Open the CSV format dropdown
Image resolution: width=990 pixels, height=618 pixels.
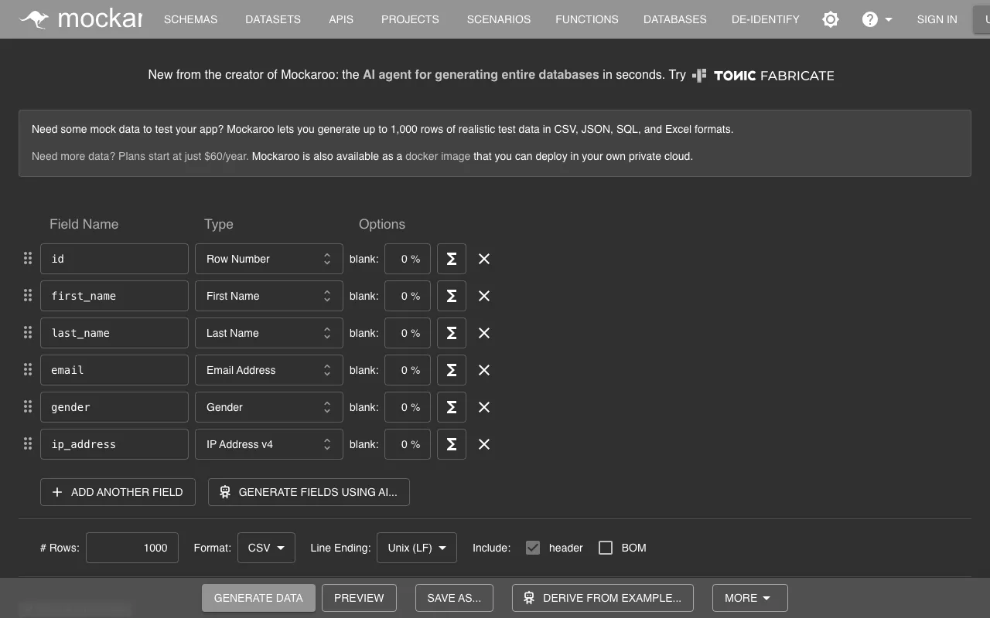click(266, 548)
